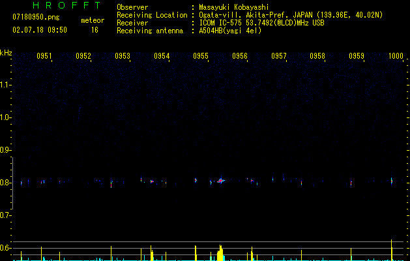
Task: Click the 0951 time marker
Action: click(x=44, y=56)
